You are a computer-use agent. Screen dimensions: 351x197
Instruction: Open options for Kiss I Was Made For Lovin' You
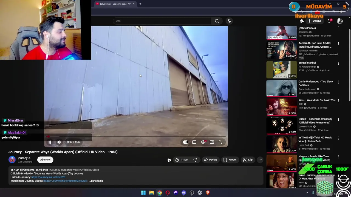[338, 101]
